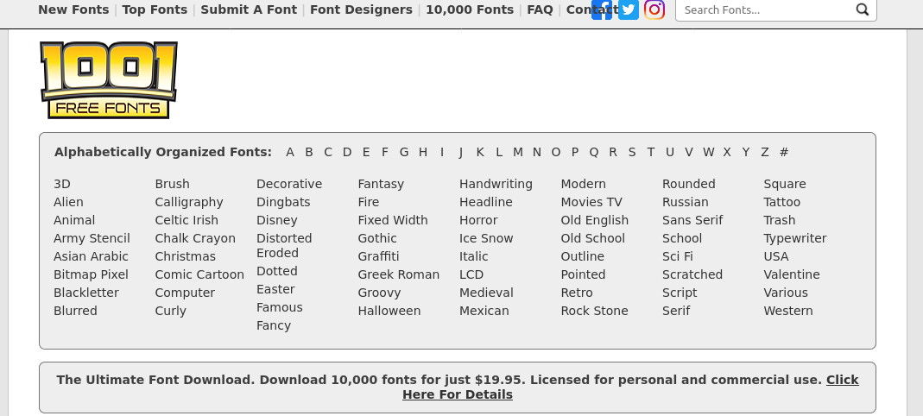The height and width of the screenshot is (416, 923).
Task: Open the Decorative fonts category
Action: coord(289,184)
